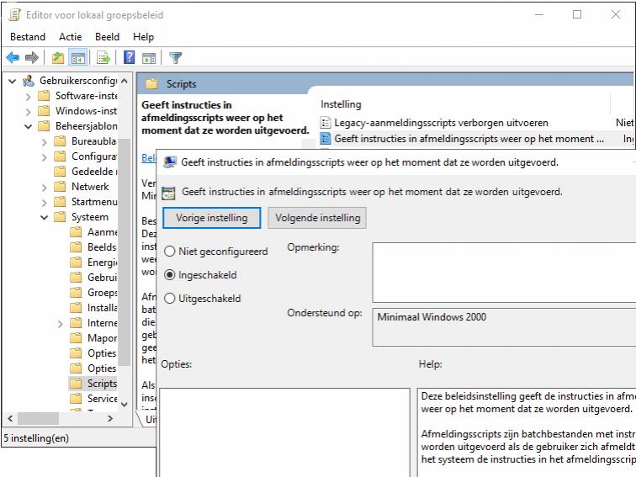Click the up-one-level folder icon
Viewport: 636px width, 477px height.
coord(57,58)
